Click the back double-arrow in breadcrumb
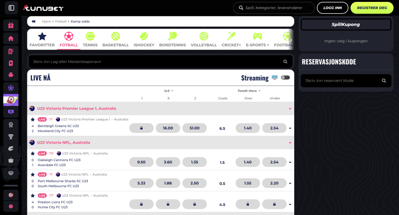 (x=34, y=22)
